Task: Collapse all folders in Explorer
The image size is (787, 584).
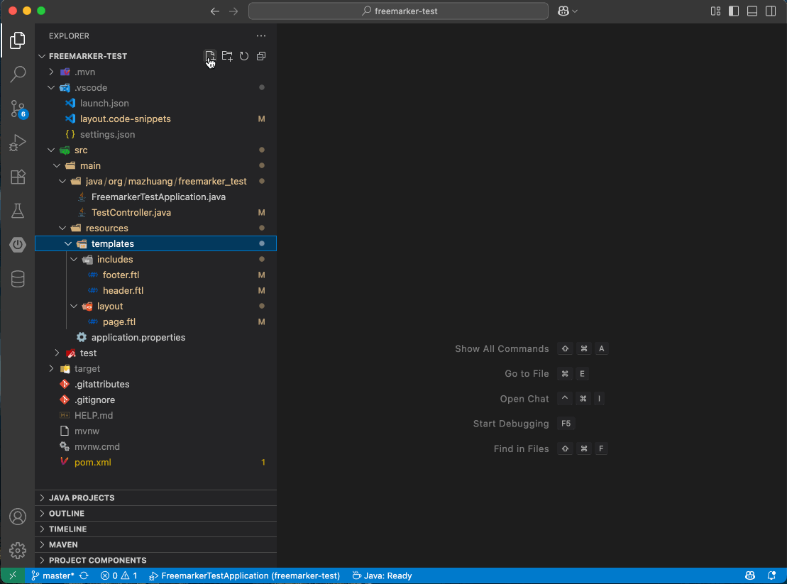Action: tap(261, 56)
